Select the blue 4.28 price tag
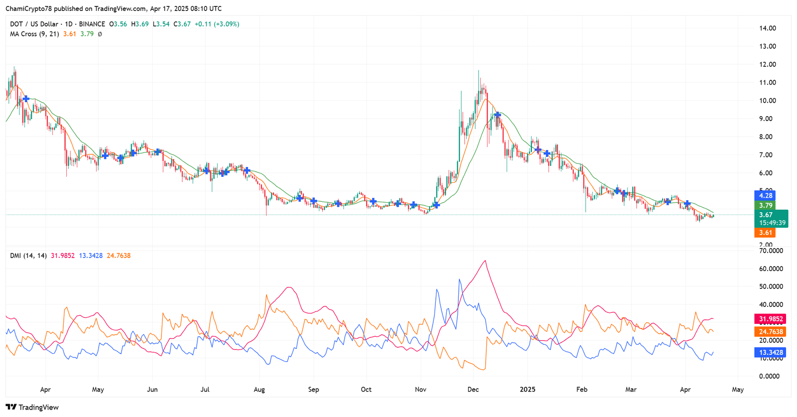Screen dimensions: 797x417 point(765,196)
